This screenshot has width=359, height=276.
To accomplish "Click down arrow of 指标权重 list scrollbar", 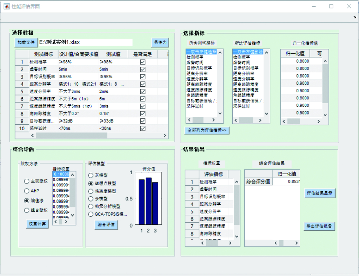I will pyautogui.click(x=73, y=215).
